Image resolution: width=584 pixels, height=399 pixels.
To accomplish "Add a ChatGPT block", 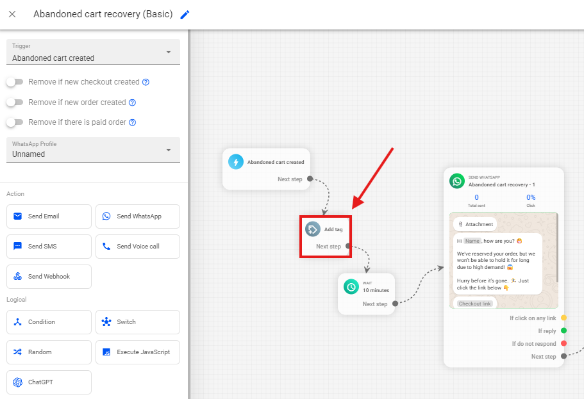I will (49, 382).
